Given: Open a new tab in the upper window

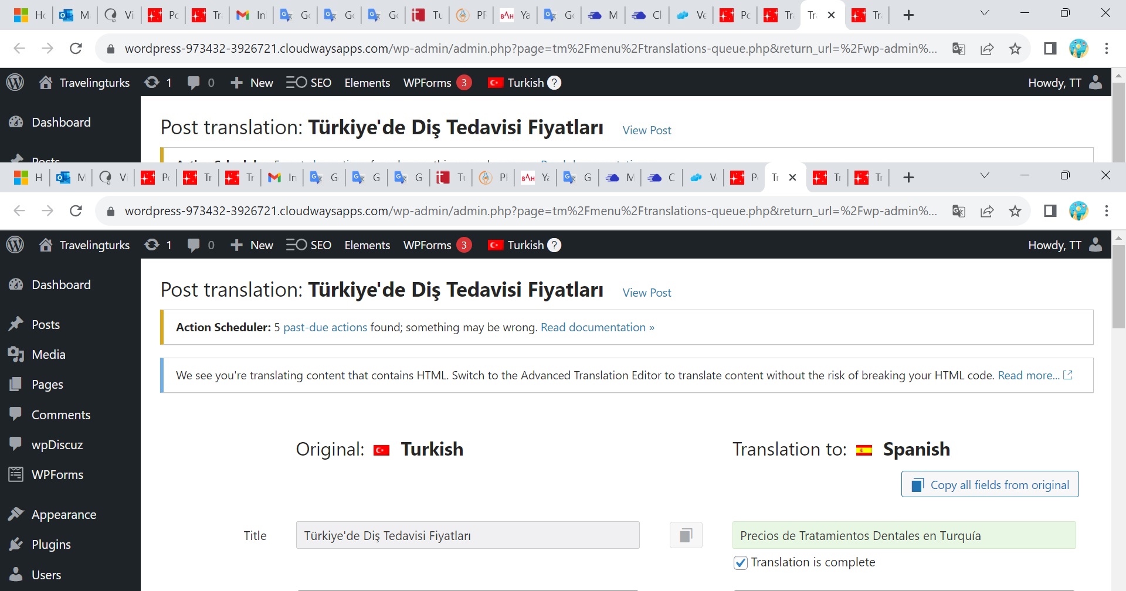Looking at the screenshot, I should pos(908,15).
